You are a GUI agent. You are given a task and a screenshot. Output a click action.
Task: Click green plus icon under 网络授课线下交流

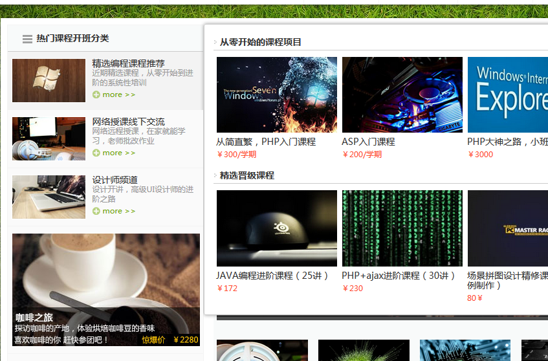click(x=96, y=153)
